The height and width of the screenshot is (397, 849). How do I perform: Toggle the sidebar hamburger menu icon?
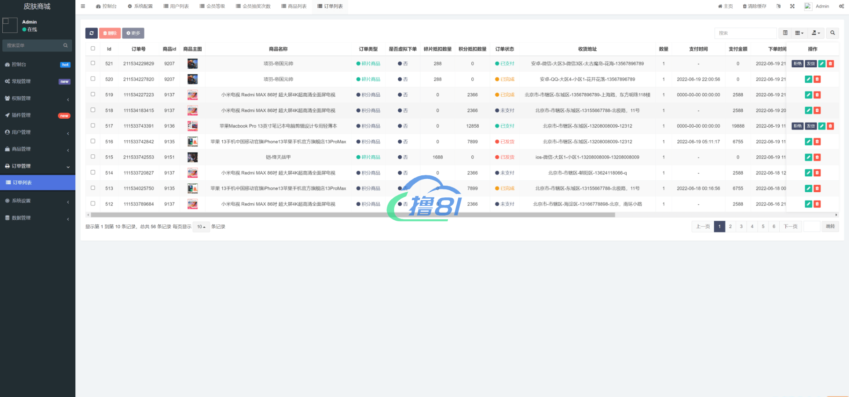click(x=83, y=6)
